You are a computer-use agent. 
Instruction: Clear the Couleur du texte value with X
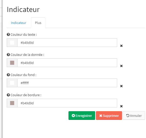point(121,46)
